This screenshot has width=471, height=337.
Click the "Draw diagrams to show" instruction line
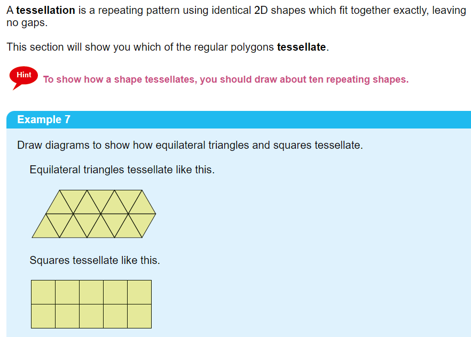190,145
